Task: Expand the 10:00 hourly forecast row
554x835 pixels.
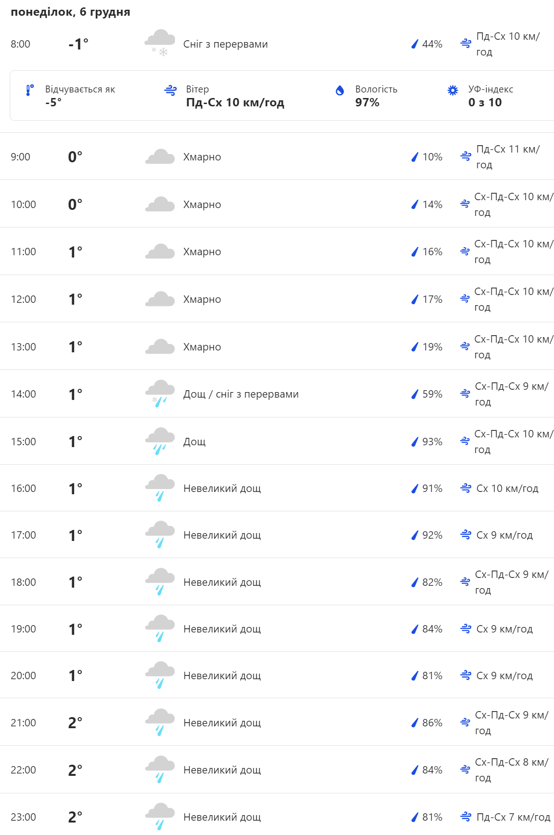Action: pos(277,204)
